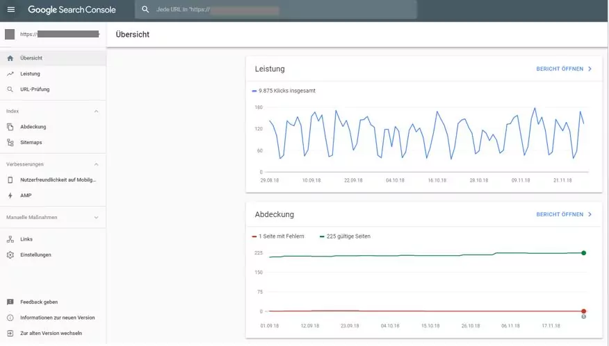Image resolution: width=609 pixels, height=346 pixels.
Task: Open AMP report in sidebar
Action: (x=26, y=196)
